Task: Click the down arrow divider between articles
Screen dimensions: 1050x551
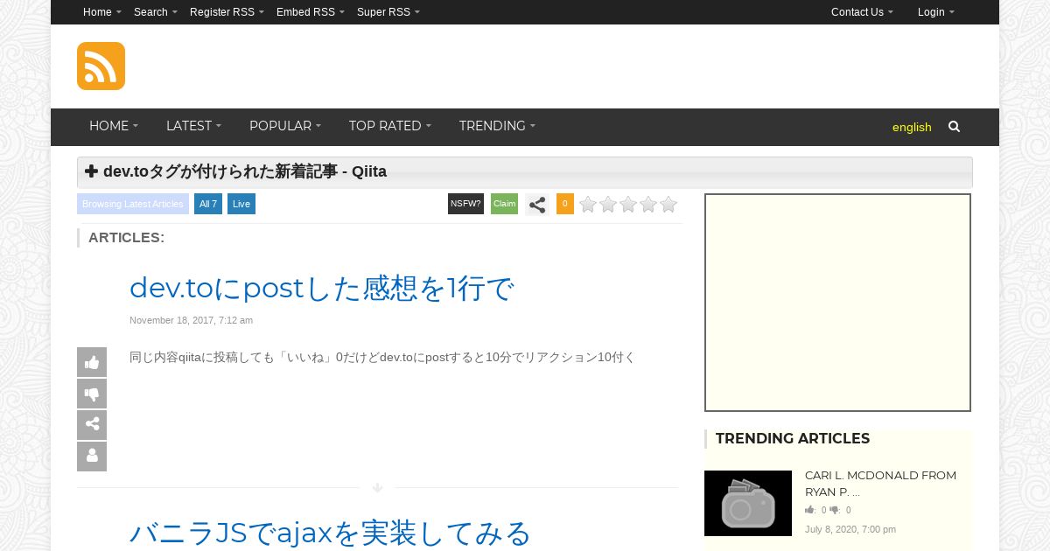Action: (378, 487)
